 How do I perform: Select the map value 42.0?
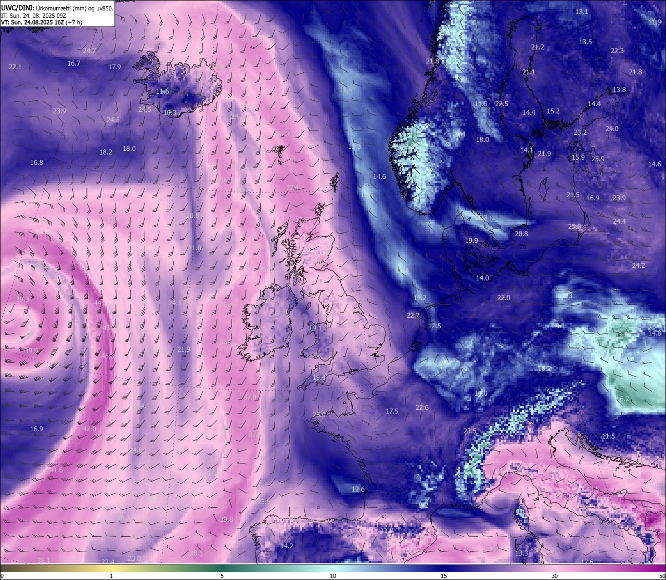click(x=89, y=429)
